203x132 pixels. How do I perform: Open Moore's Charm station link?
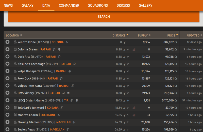pyautogui.click(x=28, y=115)
